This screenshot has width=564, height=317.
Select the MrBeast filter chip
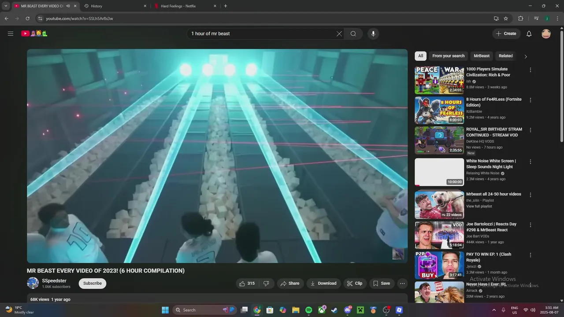482,56
